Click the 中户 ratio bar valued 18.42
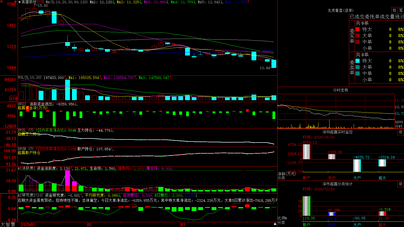Viewport: 404px width, 227px height. [332, 214]
